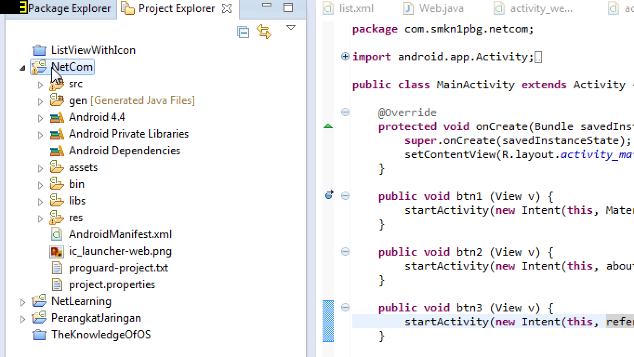Click the AndroidManifest.xml file icon
This screenshot has height=357, width=634.
(x=57, y=234)
